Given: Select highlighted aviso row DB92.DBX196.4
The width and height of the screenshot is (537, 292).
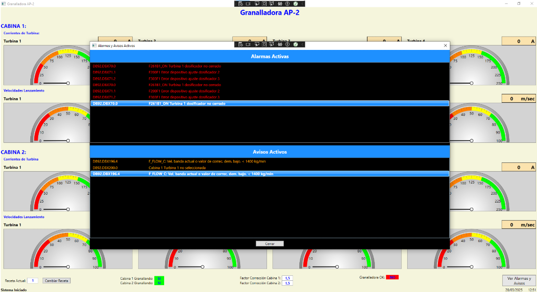Looking at the screenshot, I should [269, 174].
